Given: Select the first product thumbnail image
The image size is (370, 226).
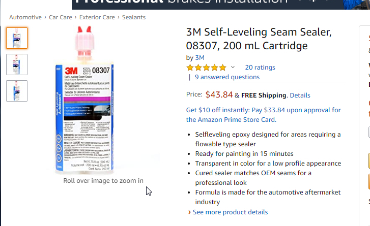Looking at the screenshot, I should (17, 38).
